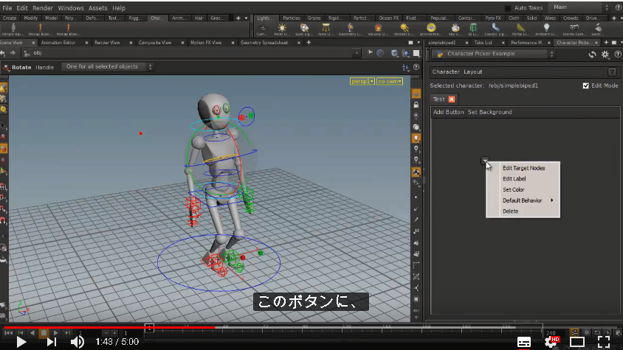Viewport: 623px width, 350px height.
Task: Open the Render menu
Action: tap(43, 8)
